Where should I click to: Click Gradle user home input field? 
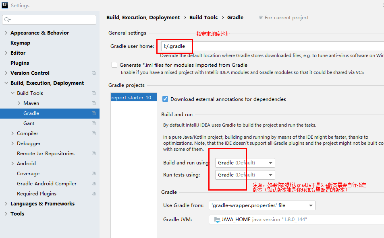pos(272,46)
